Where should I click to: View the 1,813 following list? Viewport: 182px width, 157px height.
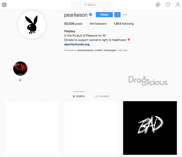pos(124,24)
